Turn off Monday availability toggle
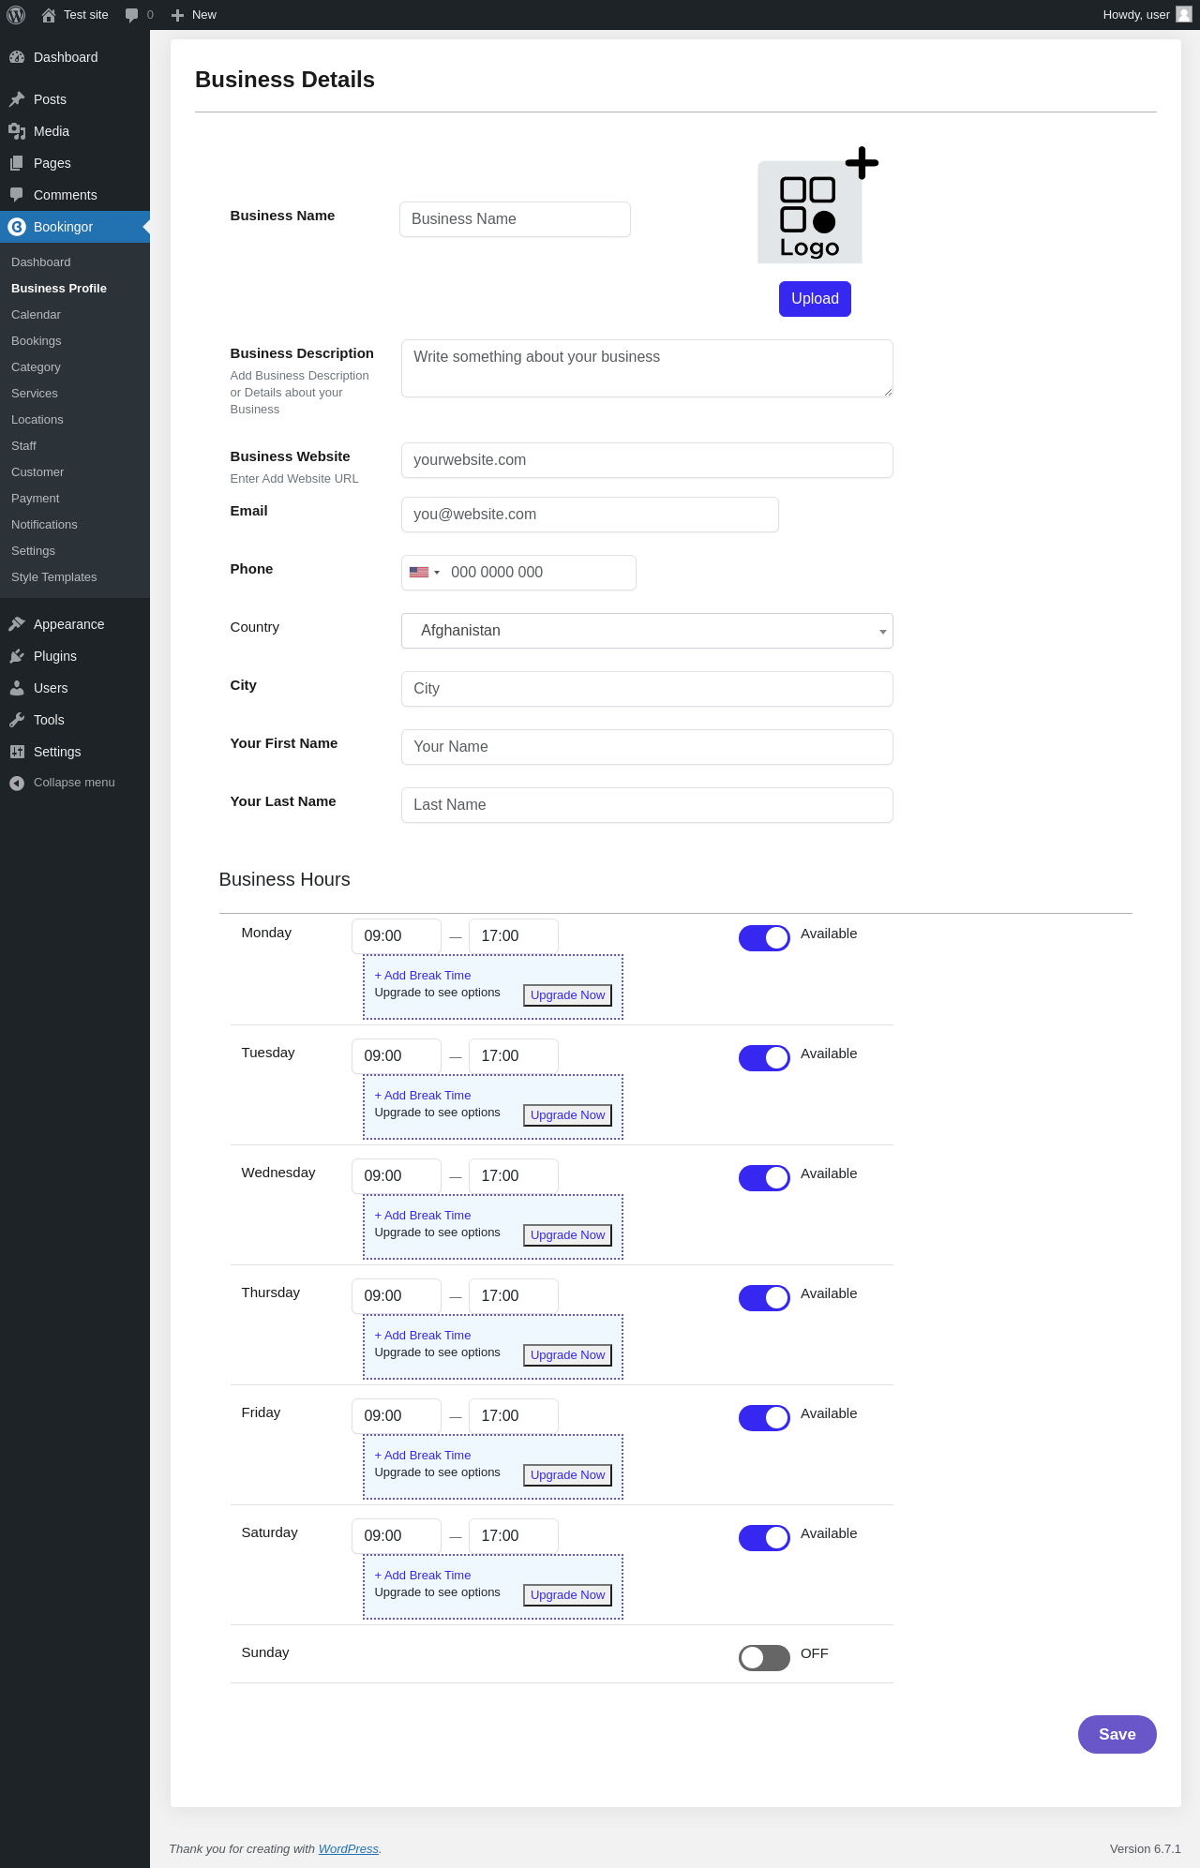This screenshot has height=1868, width=1200. point(764,938)
